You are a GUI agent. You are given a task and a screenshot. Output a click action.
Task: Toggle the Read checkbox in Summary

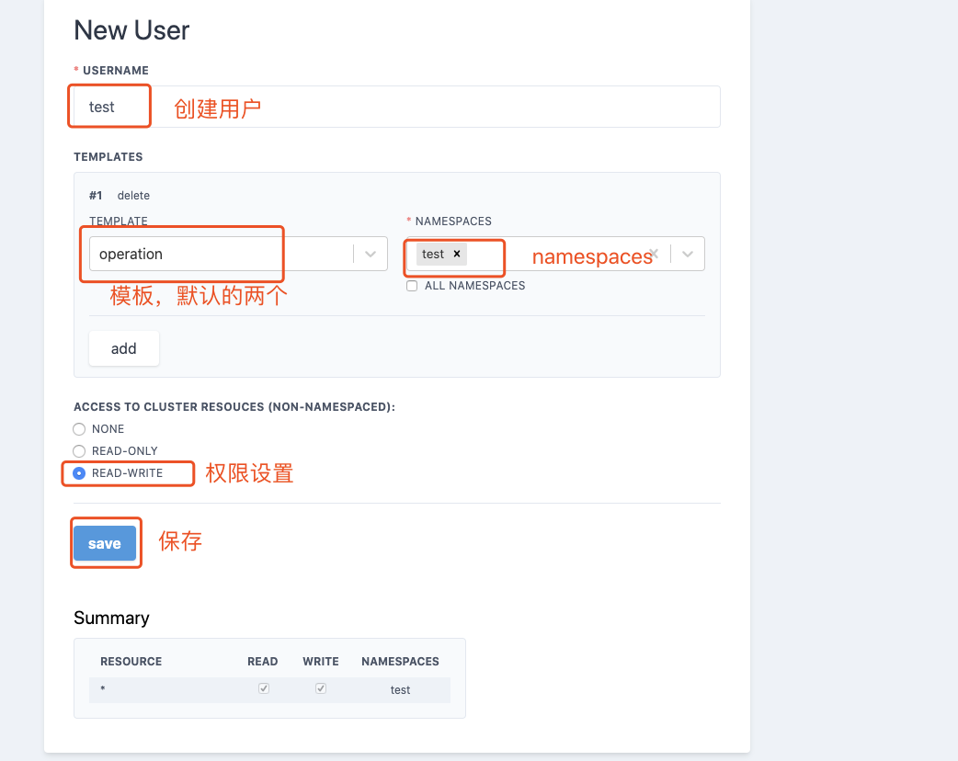click(264, 688)
